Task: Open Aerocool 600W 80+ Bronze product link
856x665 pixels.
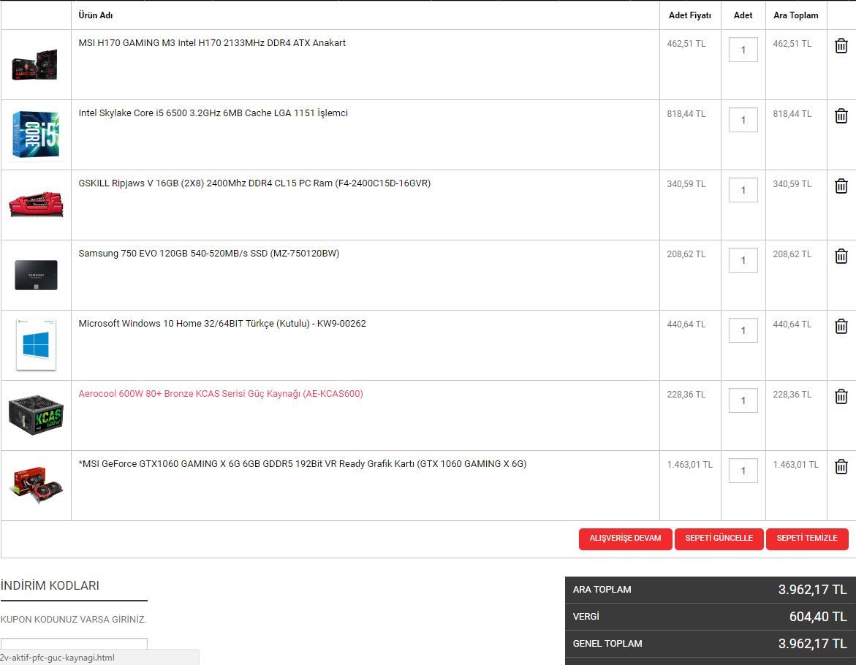Action: click(221, 393)
